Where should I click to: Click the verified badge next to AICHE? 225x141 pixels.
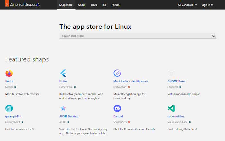click(x=68, y=122)
